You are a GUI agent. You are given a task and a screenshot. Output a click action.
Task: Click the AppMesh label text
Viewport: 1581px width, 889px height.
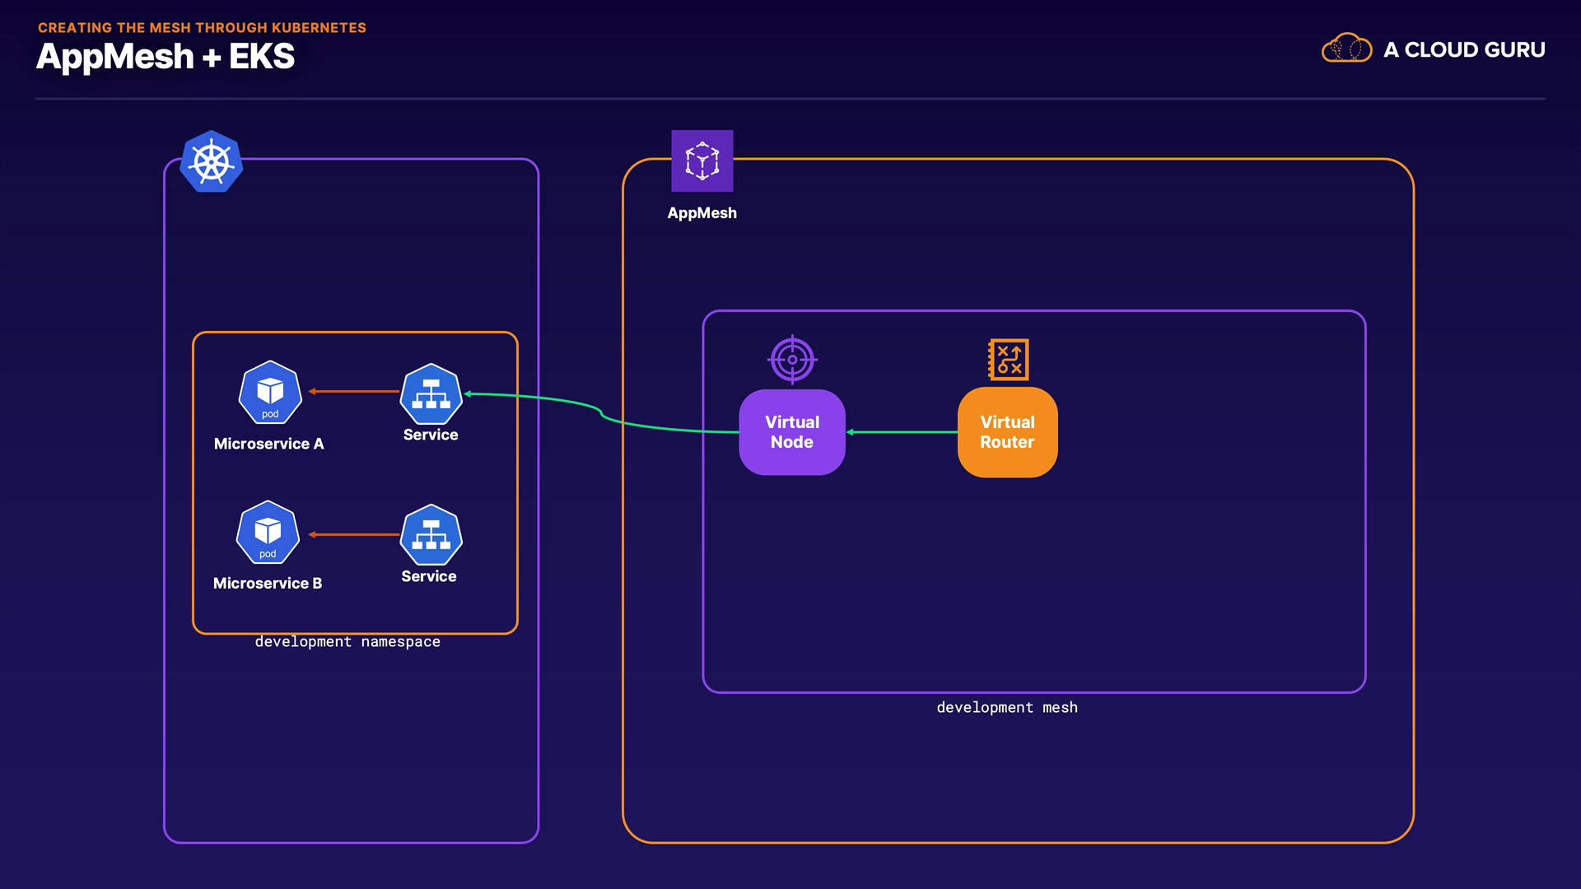point(702,213)
